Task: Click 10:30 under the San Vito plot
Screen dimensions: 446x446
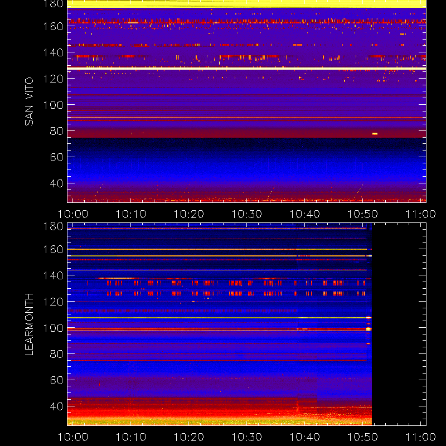Action: [247, 214]
